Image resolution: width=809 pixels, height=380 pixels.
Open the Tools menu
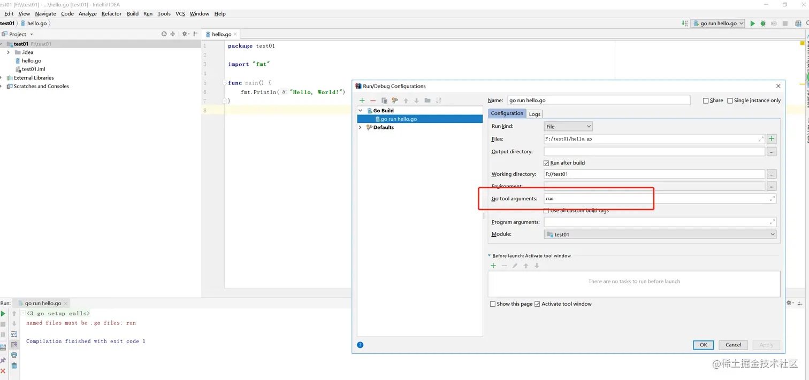point(164,13)
